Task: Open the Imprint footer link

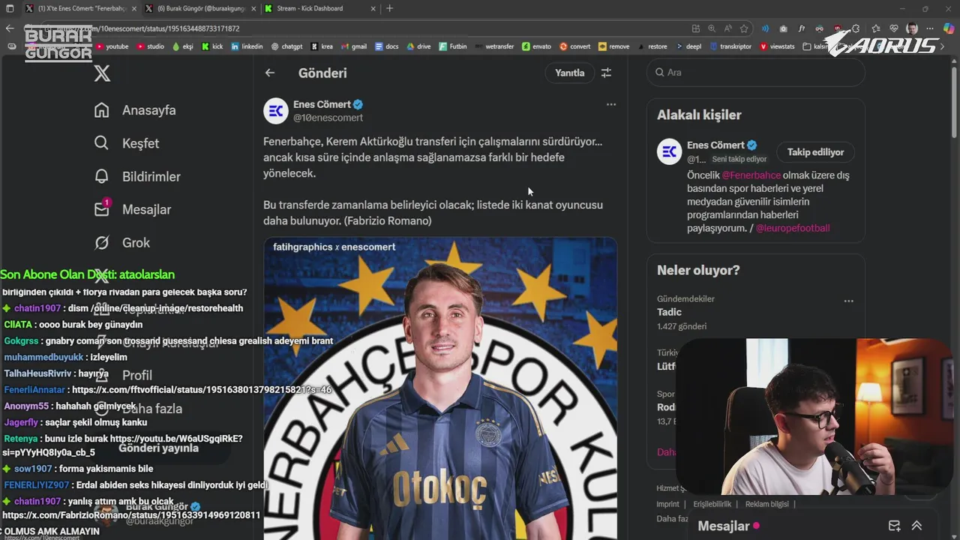Action: 667,504
